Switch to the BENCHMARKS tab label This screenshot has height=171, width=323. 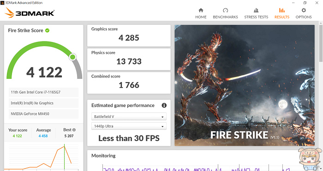tap(225, 17)
